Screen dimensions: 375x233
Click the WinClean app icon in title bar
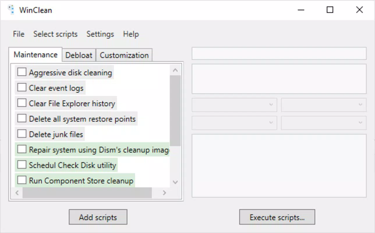[11, 10]
